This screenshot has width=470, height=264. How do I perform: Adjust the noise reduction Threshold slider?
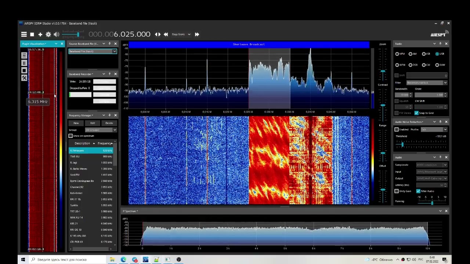coord(402,144)
